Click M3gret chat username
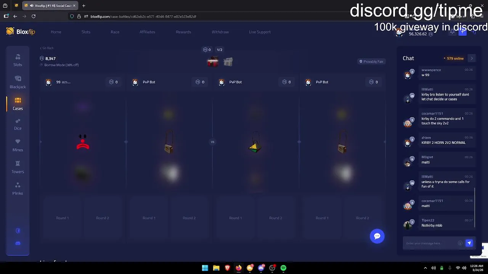Viewport: 488px width, 274px height. coord(427,157)
